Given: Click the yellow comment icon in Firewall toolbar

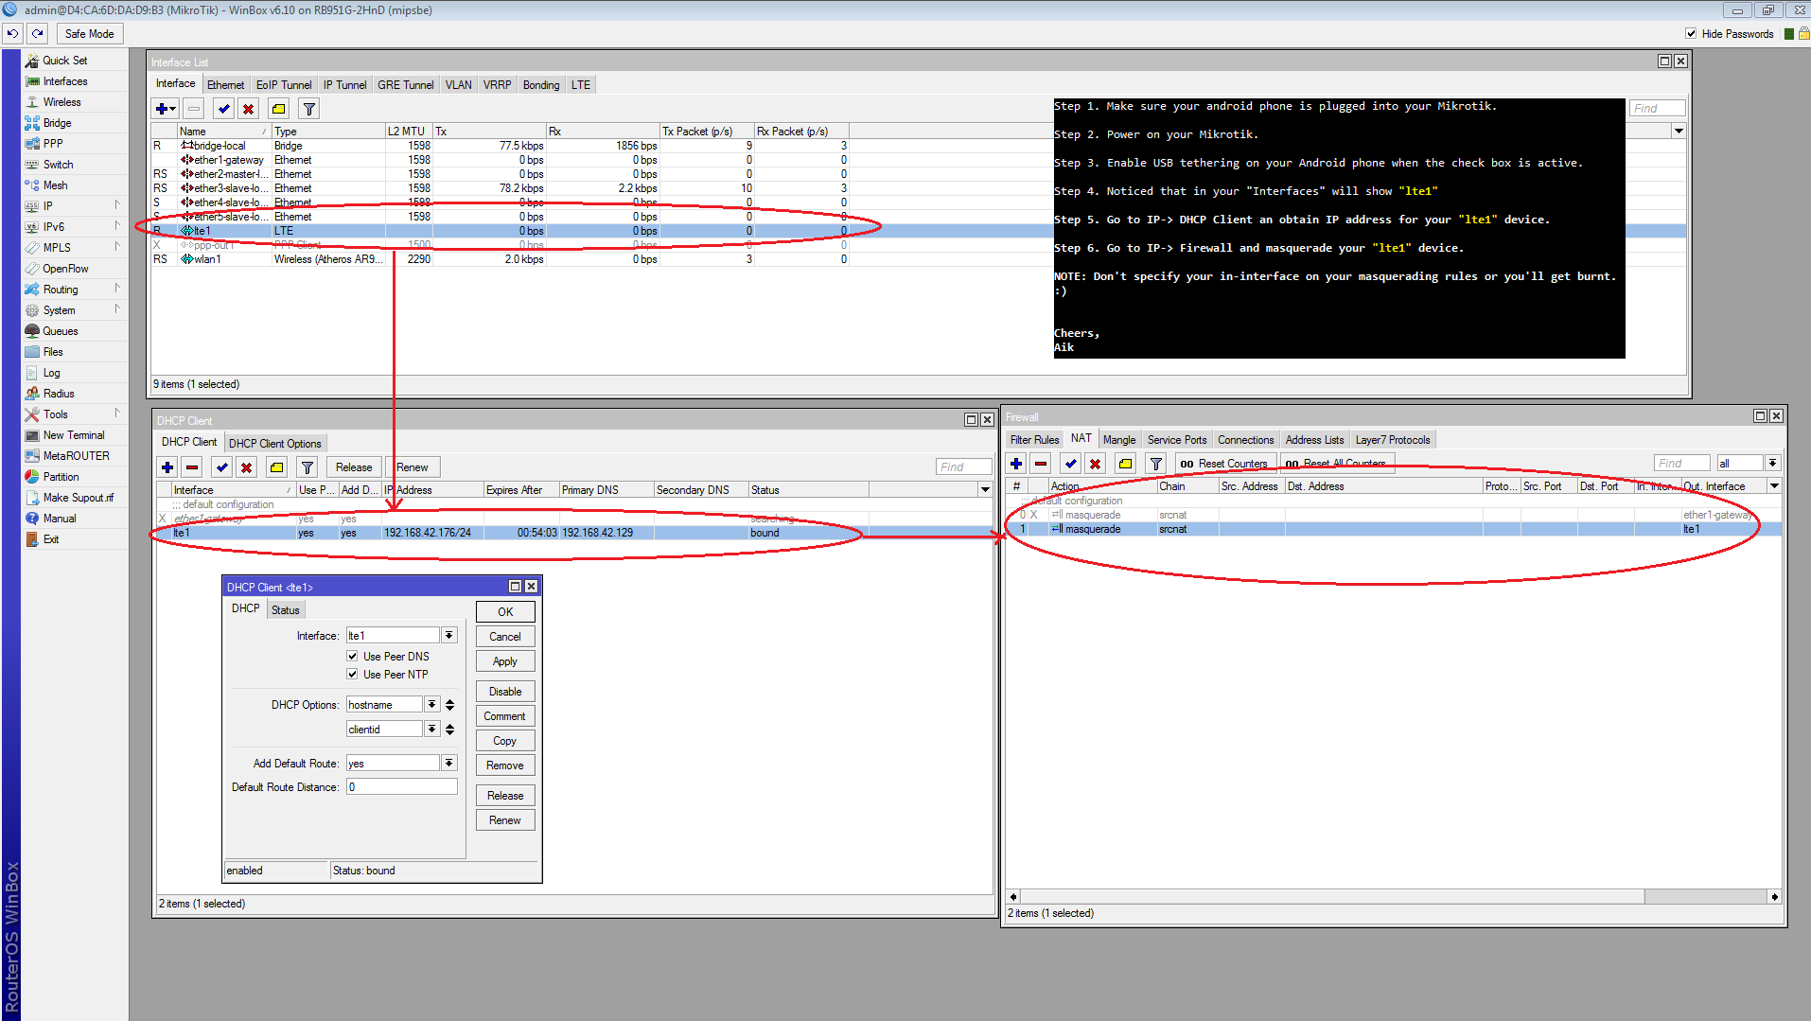Looking at the screenshot, I should (1125, 463).
